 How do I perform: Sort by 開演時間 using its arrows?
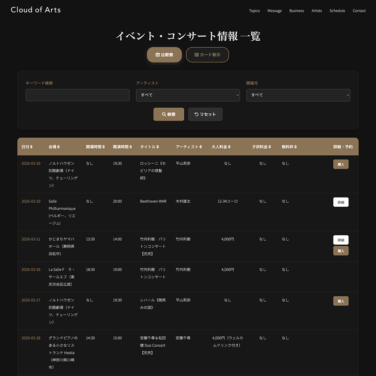pos(131,147)
